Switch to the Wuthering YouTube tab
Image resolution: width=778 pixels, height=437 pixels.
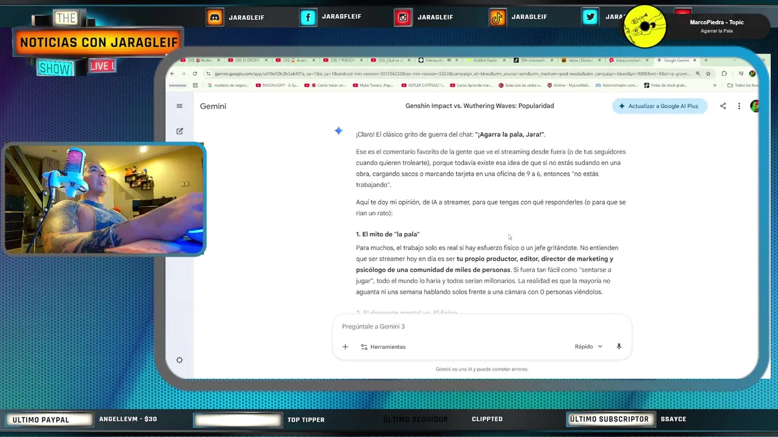click(201, 60)
